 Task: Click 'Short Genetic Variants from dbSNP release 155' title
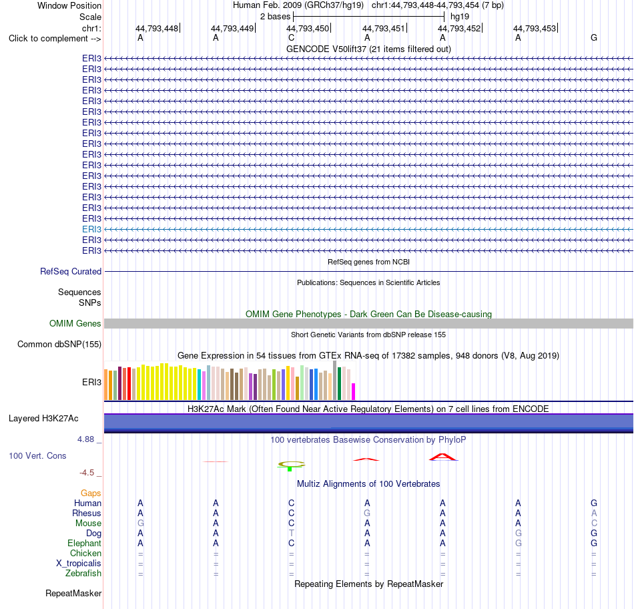point(368,335)
